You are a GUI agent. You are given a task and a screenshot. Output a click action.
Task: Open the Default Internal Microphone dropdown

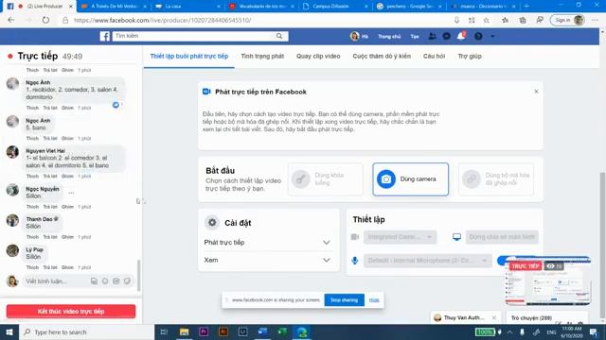(x=427, y=261)
